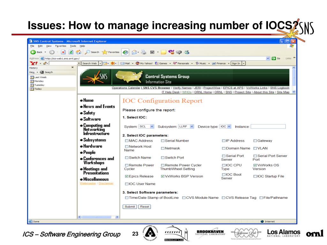
Task: Click the yellow folder icon in the IE toolbar
Action: [163, 52]
